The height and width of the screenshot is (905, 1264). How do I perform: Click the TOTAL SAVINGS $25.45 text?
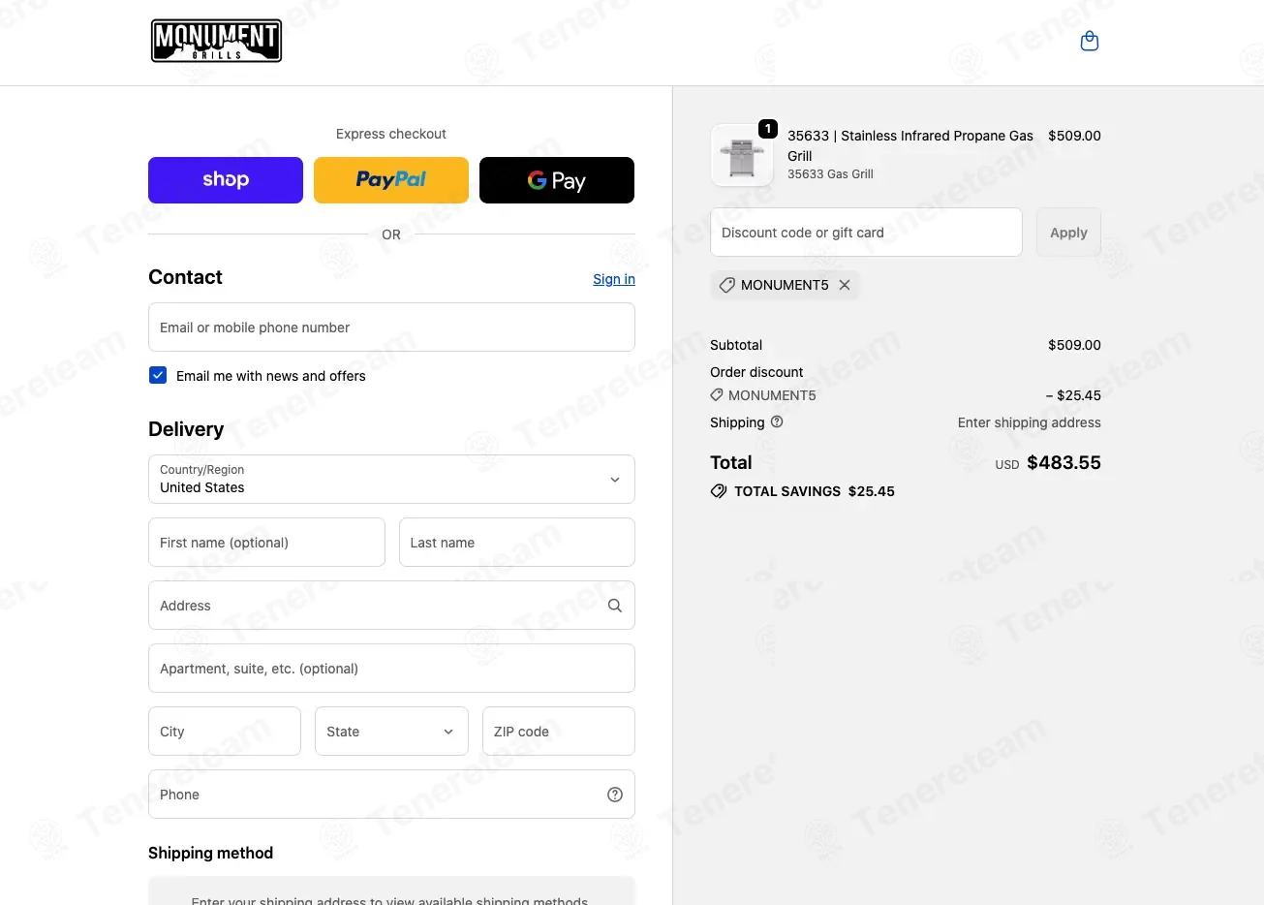[x=815, y=491]
